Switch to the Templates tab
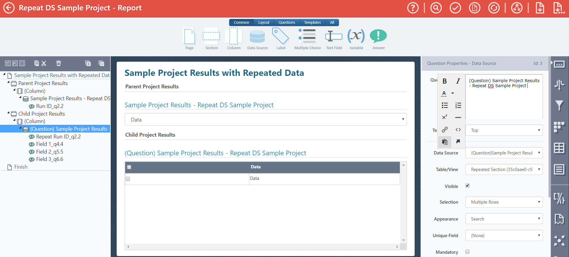Screen dimensions: 569x257 pyautogui.click(x=313, y=23)
